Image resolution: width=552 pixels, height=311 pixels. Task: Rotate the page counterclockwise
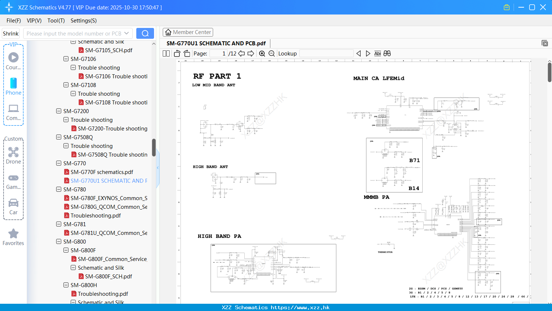[x=177, y=53]
